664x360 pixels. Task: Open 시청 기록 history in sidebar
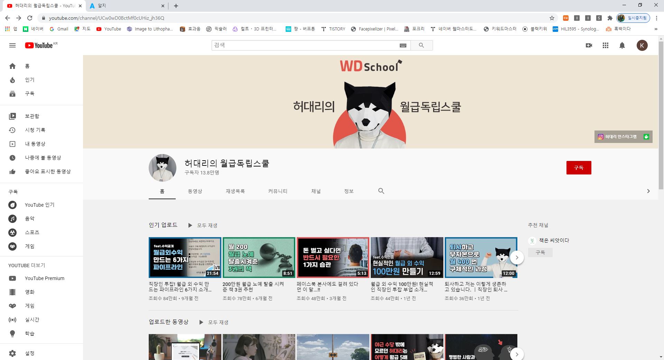pyautogui.click(x=41, y=130)
